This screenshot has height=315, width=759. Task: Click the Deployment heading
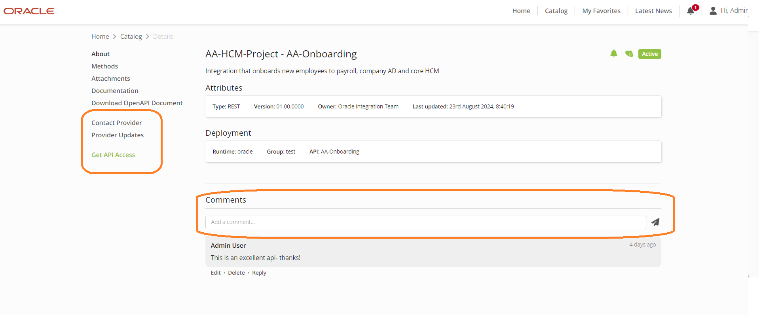(228, 133)
